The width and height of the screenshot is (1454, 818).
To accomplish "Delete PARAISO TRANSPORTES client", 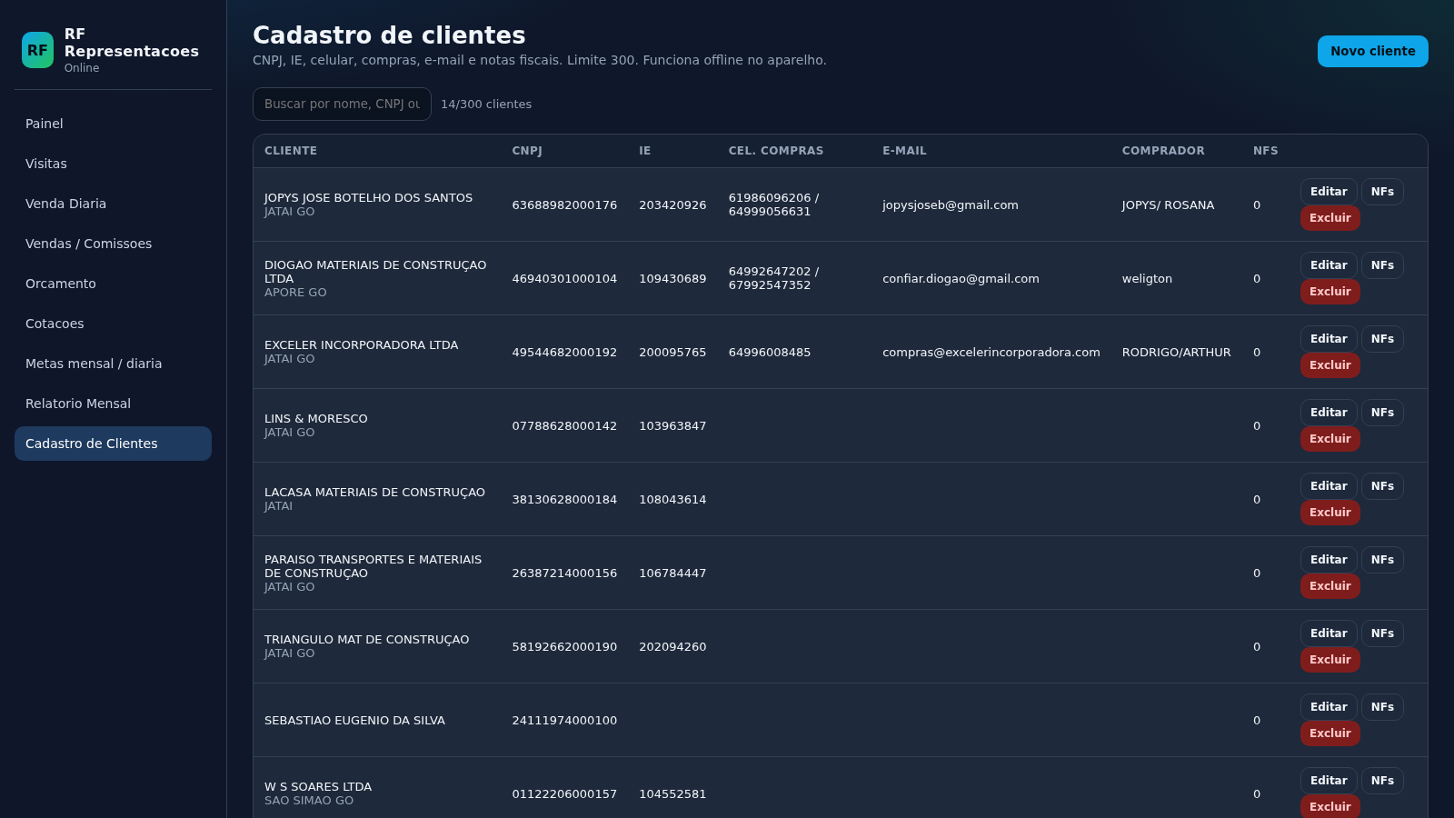I will (x=1330, y=586).
